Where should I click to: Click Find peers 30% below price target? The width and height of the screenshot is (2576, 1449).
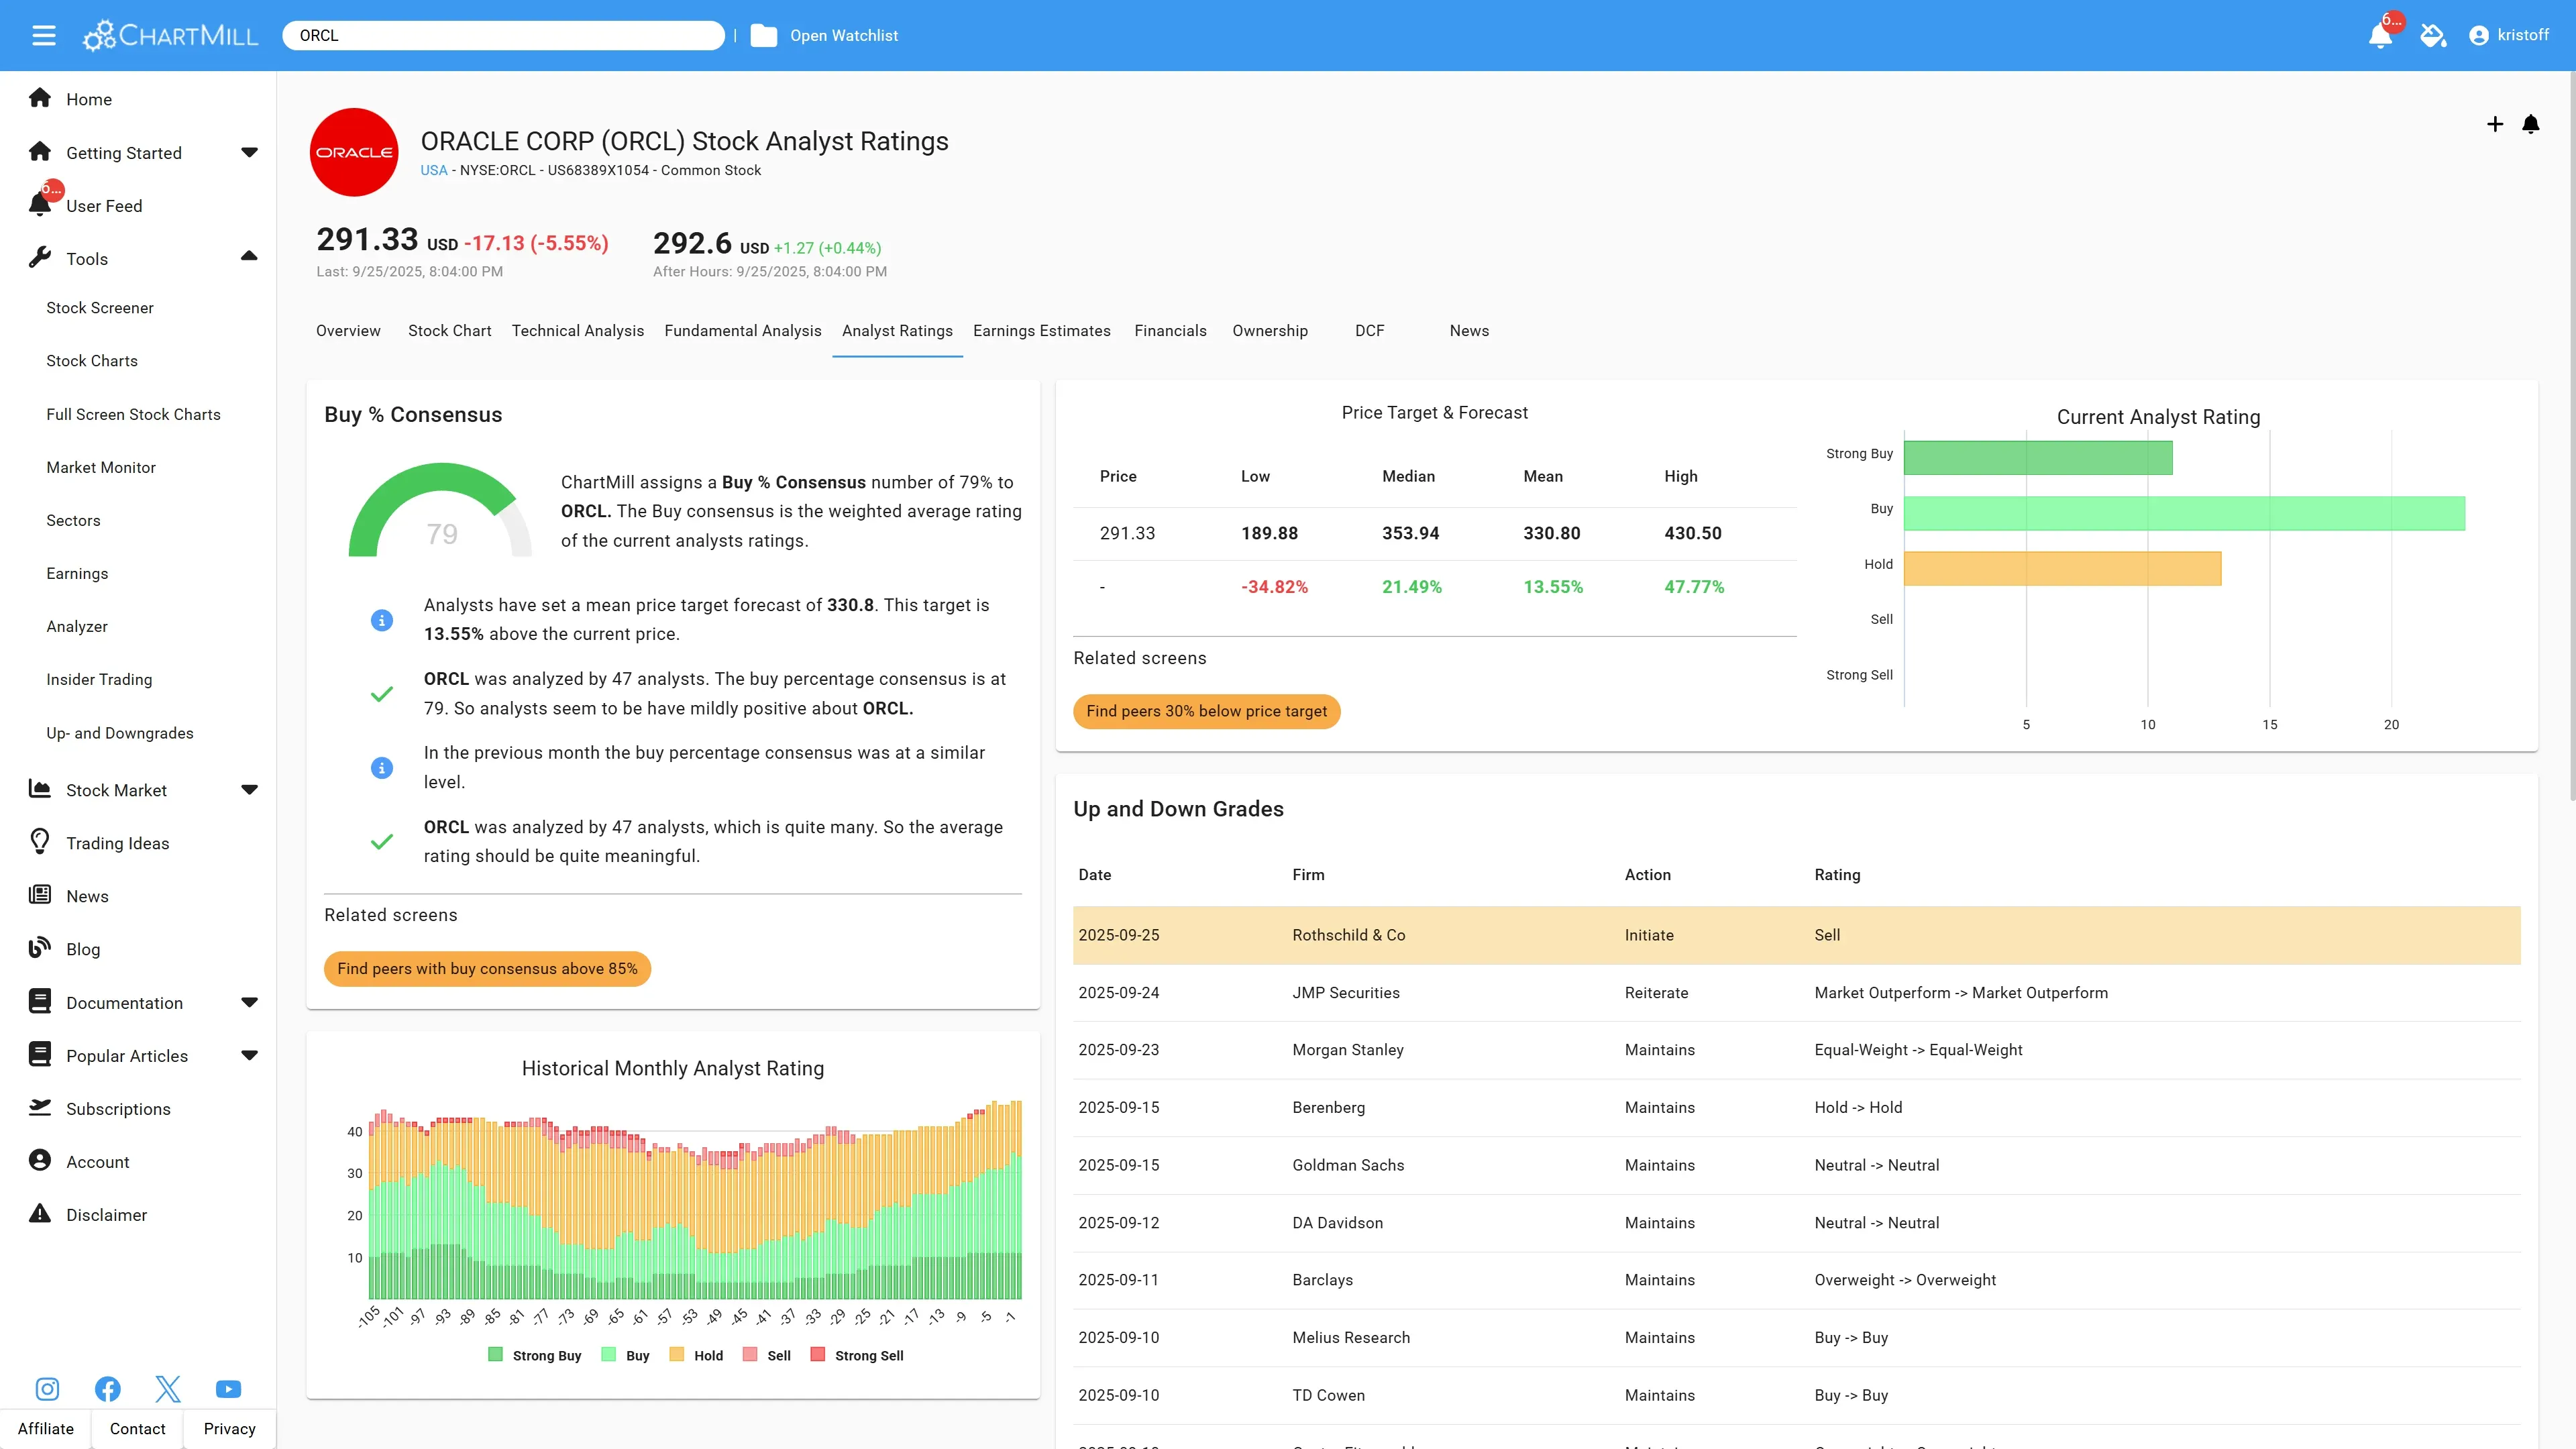click(1207, 711)
